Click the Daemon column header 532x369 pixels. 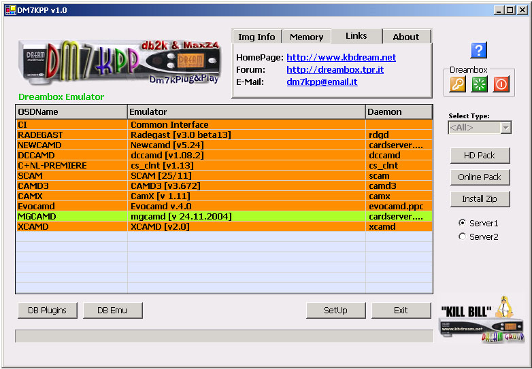(399, 112)
